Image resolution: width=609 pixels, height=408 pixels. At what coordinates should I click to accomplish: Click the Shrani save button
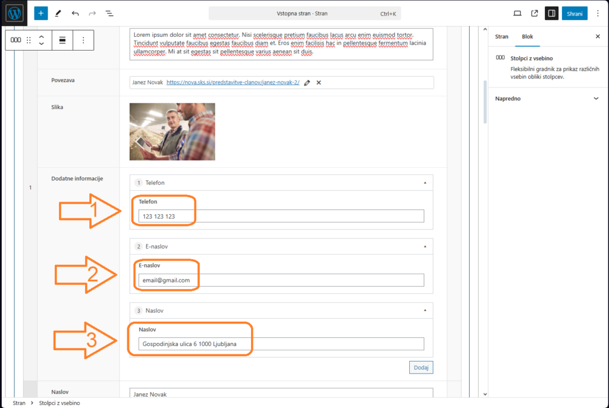point(575,13)
